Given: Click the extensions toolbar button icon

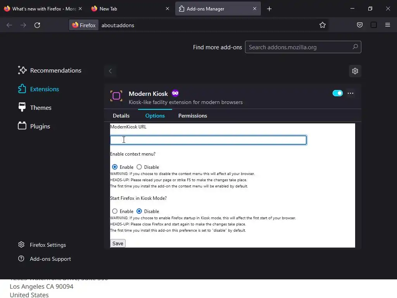Looking at the screenshot, I should click(373, 25).
